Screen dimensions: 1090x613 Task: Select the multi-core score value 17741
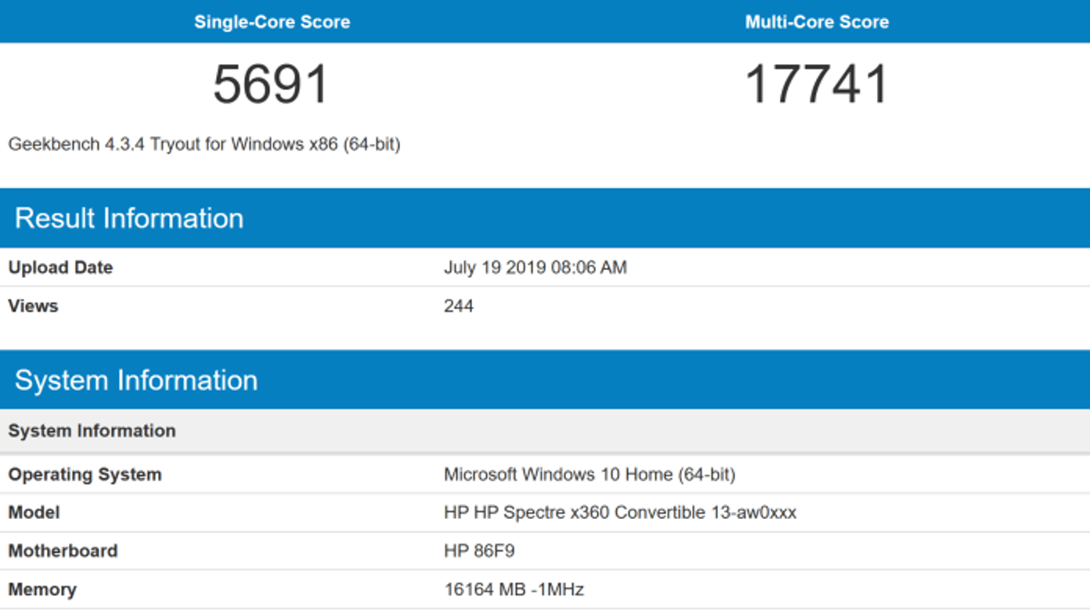click(x=817, y=84)
